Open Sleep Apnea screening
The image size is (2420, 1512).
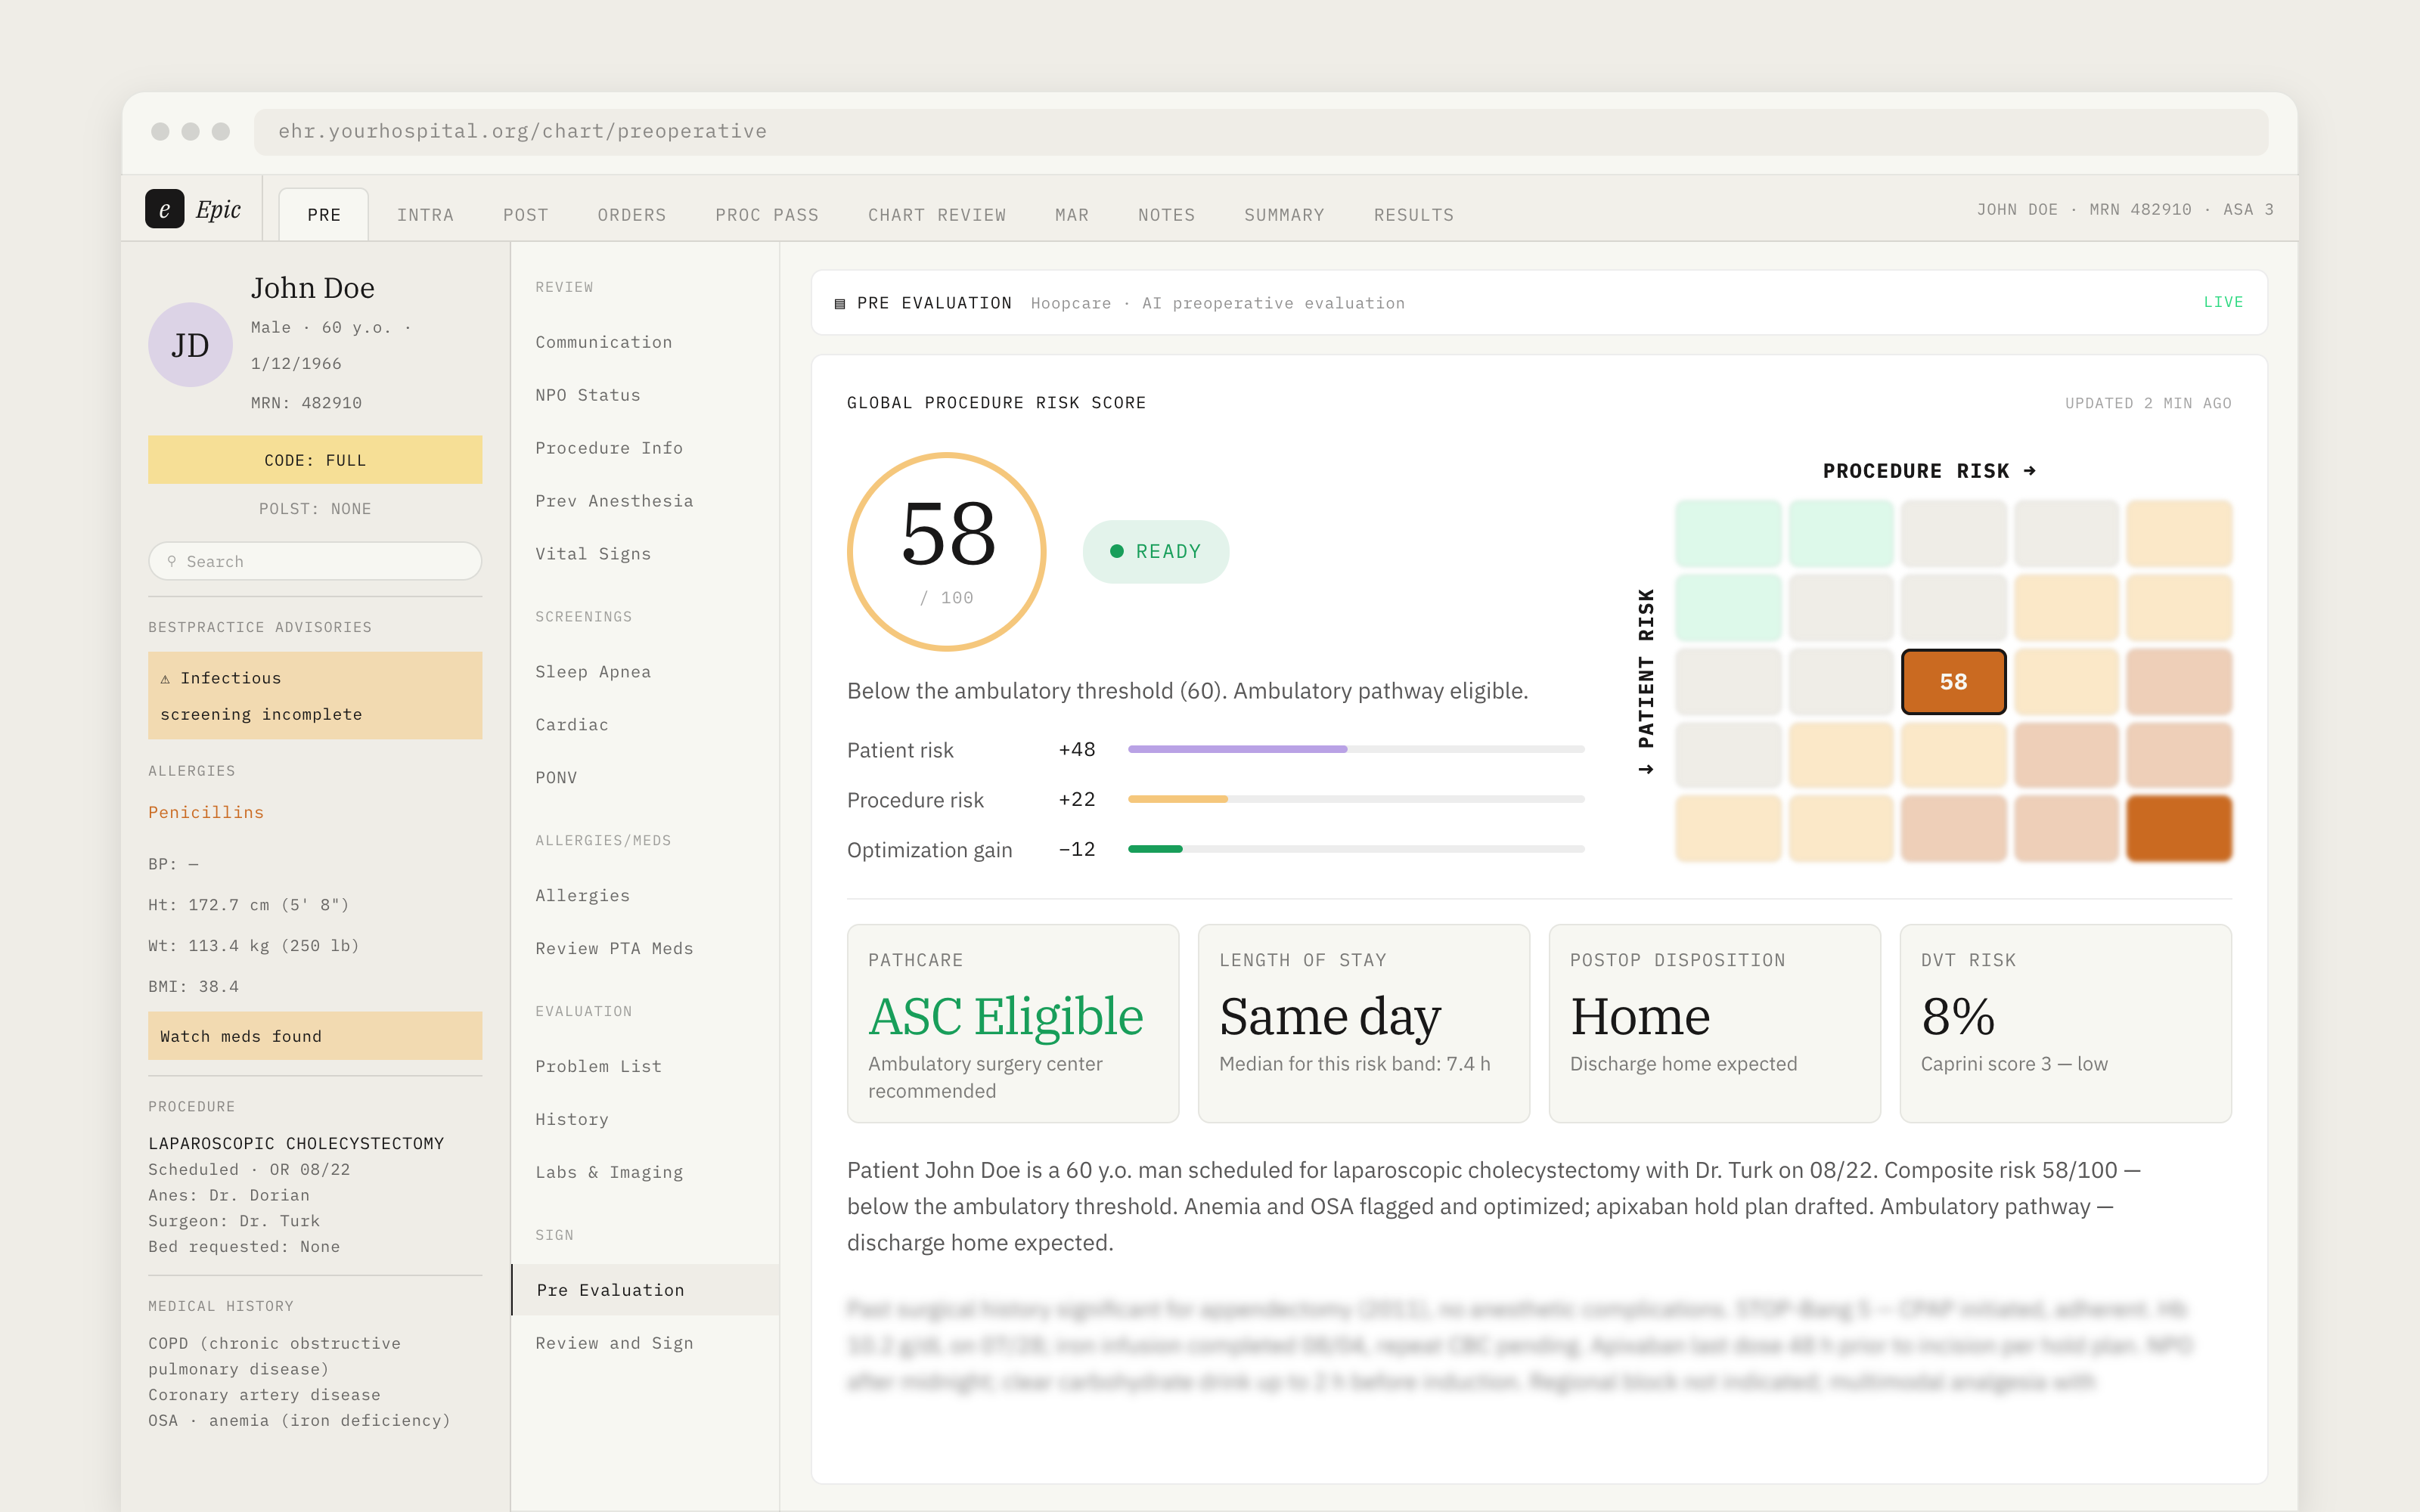pyautogui.click(x=593, y=672)
